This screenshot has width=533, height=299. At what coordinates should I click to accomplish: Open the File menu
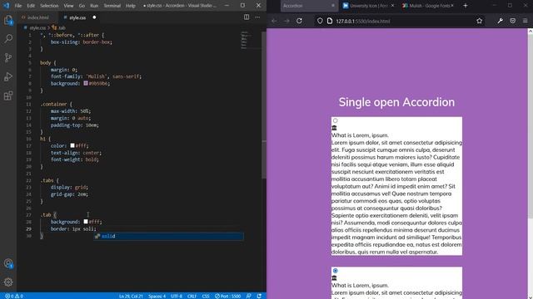tap(18, 6)
